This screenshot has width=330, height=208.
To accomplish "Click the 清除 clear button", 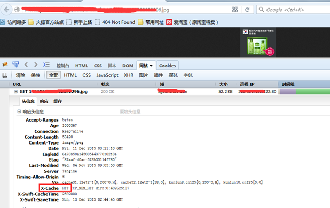I will coord(20,75).
